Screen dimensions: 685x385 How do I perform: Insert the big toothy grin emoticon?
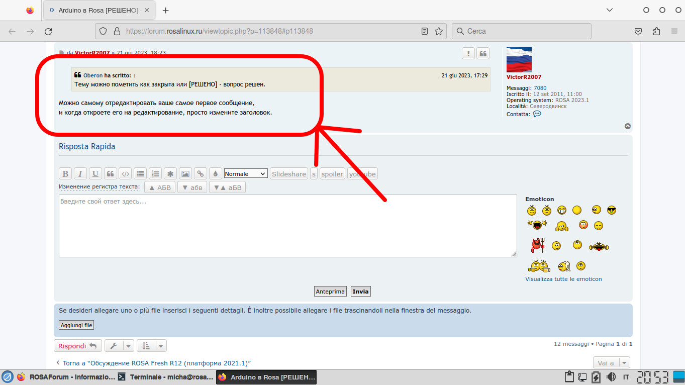(562, 210)
